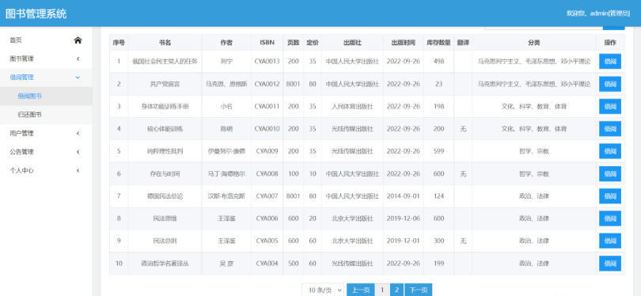This screenshot has height=296, width=641.
Task: Select page 1 in pagination
Action: click(382, 290)
